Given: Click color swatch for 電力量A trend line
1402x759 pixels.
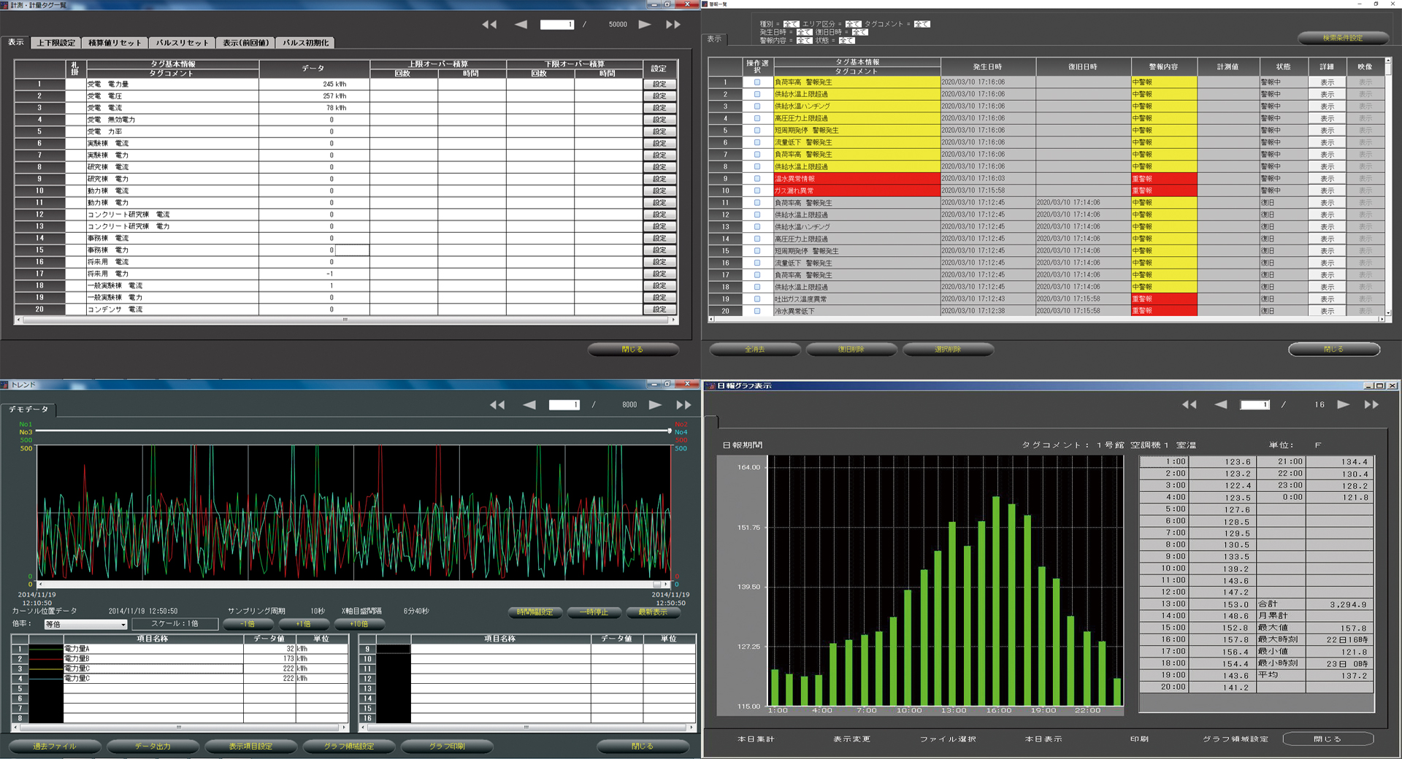Looking at the screenshot, I should [46, 649].
